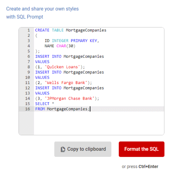Click the INSERT INTO statement on line 9

pos(70,72)
